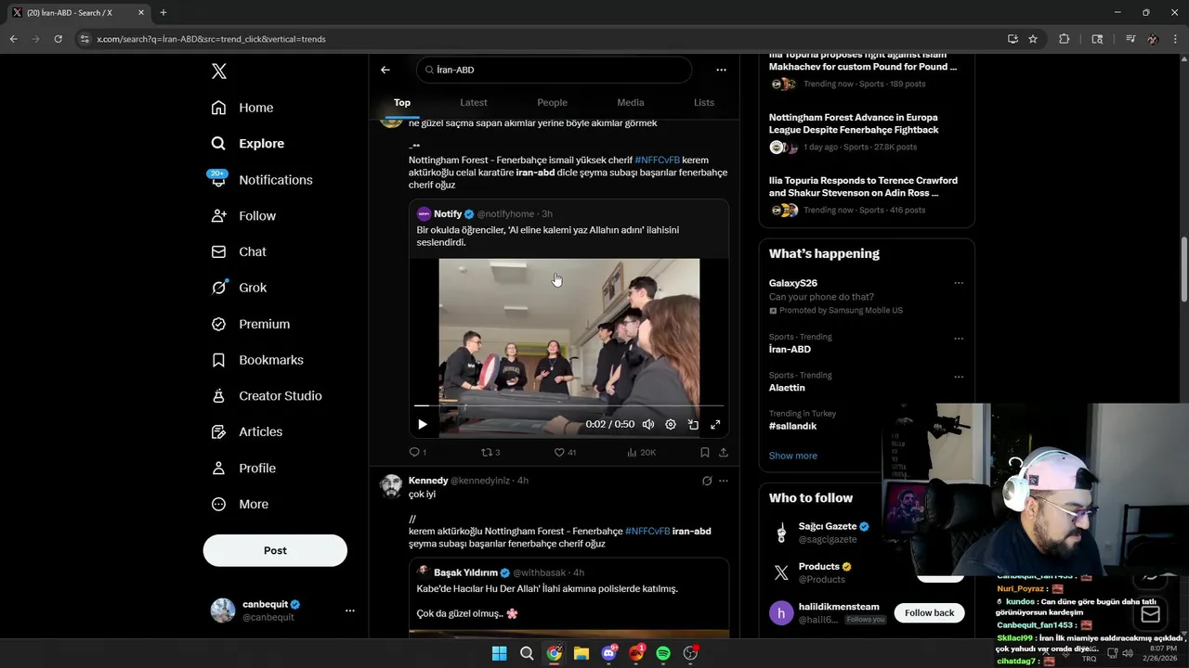The height and width of the screenshot is (668, 1189).
Task: Open Discord from taskbar
Action: (609, 653)
